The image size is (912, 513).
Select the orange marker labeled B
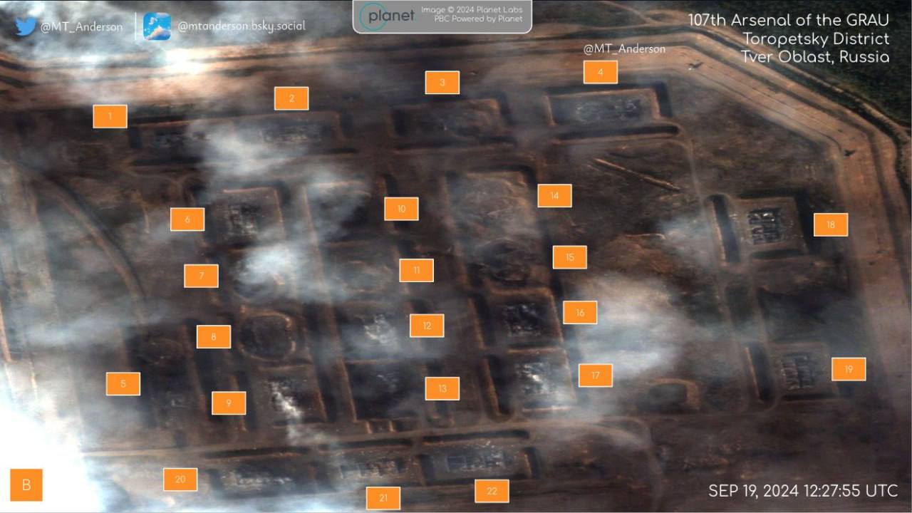[26, 485]
